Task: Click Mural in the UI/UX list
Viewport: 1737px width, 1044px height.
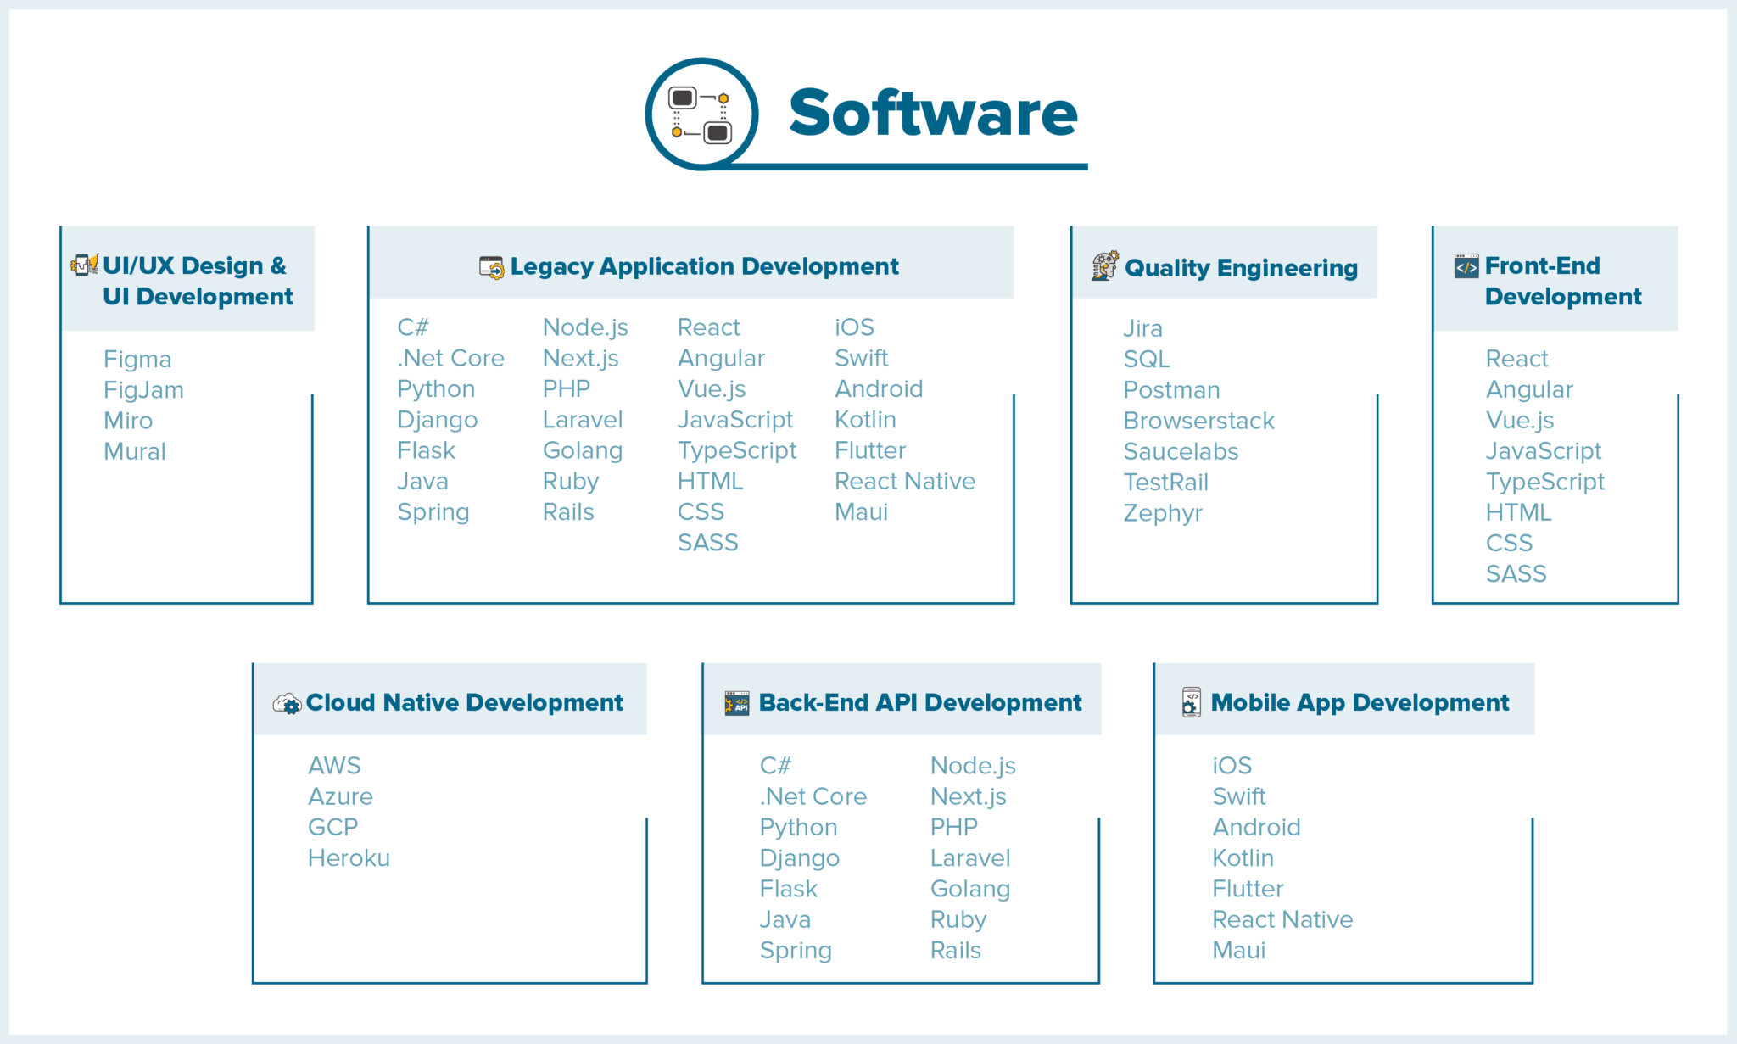Action: (134, 451)
